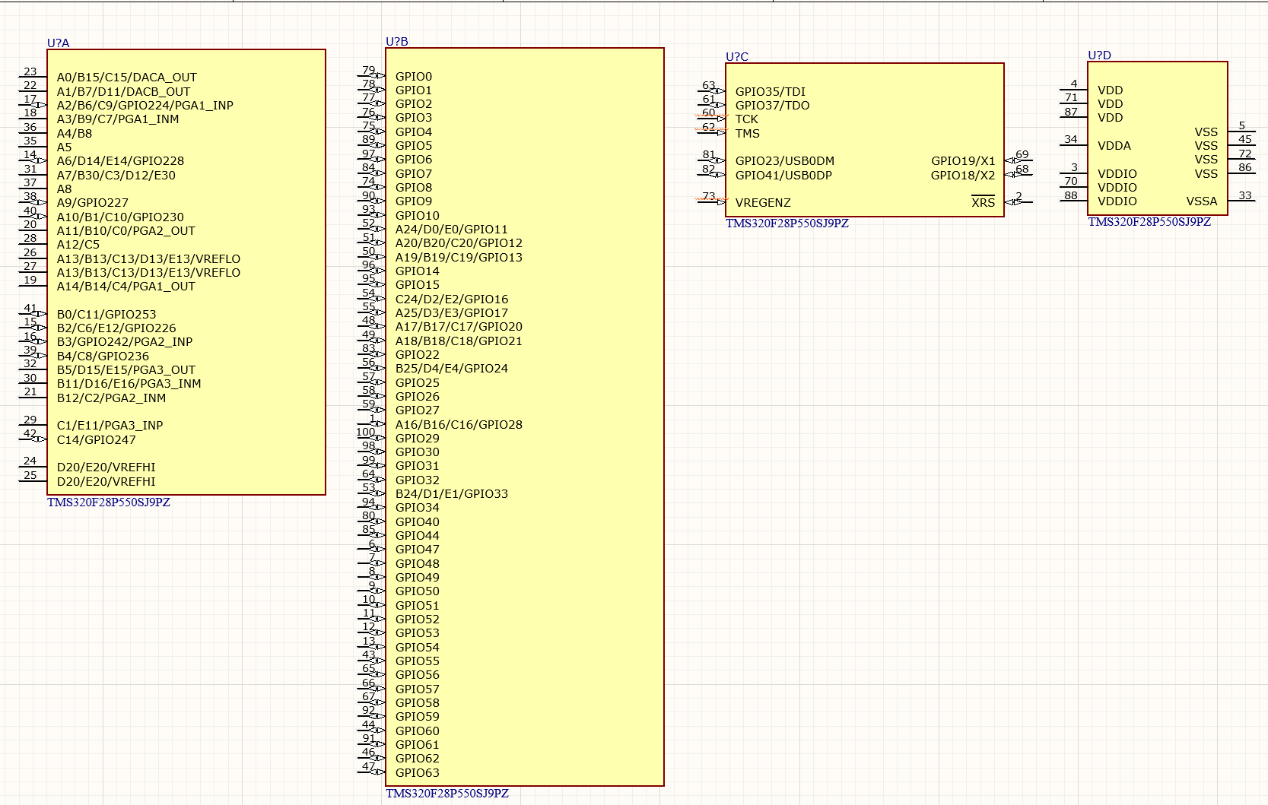
Task: Select the GPIO22 pin label
Action: [x=418, y=355]
